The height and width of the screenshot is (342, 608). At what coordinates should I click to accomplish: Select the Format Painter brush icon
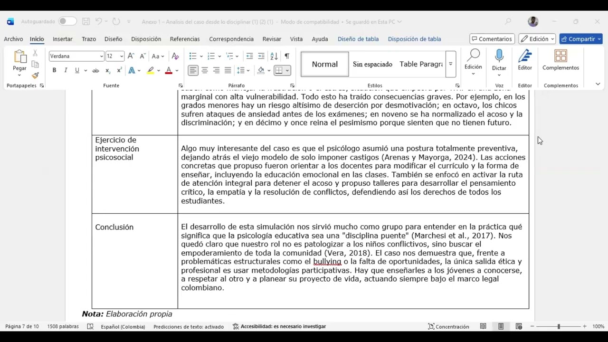[35, 75]
